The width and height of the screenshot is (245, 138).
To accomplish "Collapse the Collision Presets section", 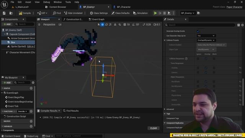I will tap(165, 40).
